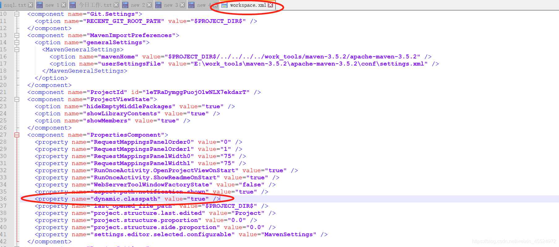Close the new 3 tab
The width and height of the screenshot is (559, 247).
click(182, 5)
